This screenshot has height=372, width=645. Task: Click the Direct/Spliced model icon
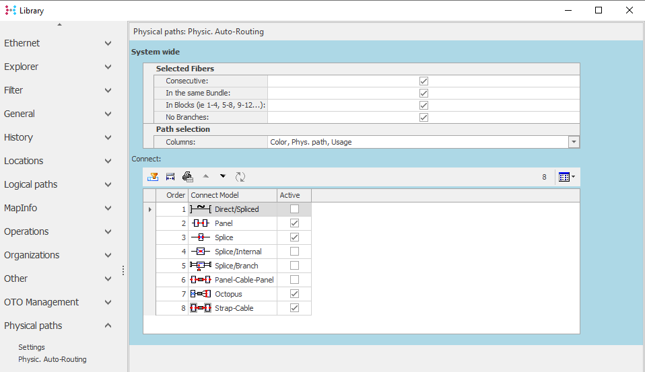(x=201, y=209)
